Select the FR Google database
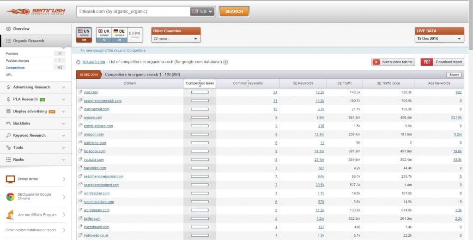This screenshot has height=240, width=473. click(135, 35)
